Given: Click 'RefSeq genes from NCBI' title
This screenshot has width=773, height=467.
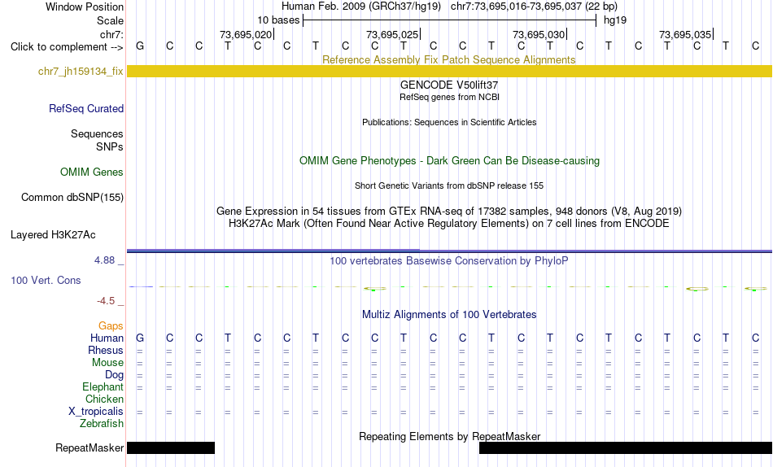Looking at the screenshot, I should (x=450, y=97).
